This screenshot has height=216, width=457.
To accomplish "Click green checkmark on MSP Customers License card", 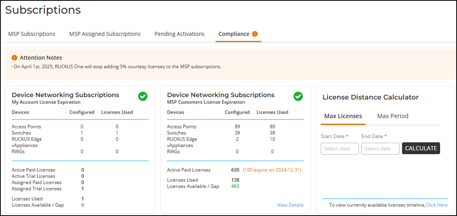I will click(x=298, y=97).
